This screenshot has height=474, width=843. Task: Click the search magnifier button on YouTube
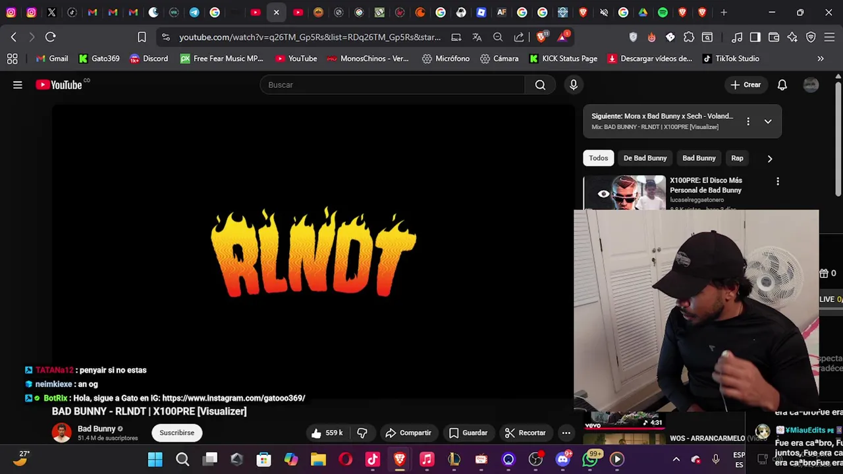coord(540,85)
